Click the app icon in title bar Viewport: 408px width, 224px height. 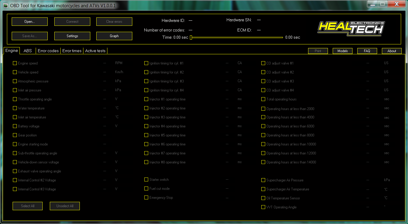pyautogui.click(x=5, y=6)
